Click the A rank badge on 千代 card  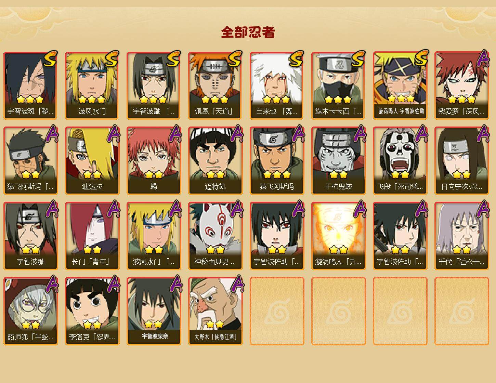click(x=483, y=209)
